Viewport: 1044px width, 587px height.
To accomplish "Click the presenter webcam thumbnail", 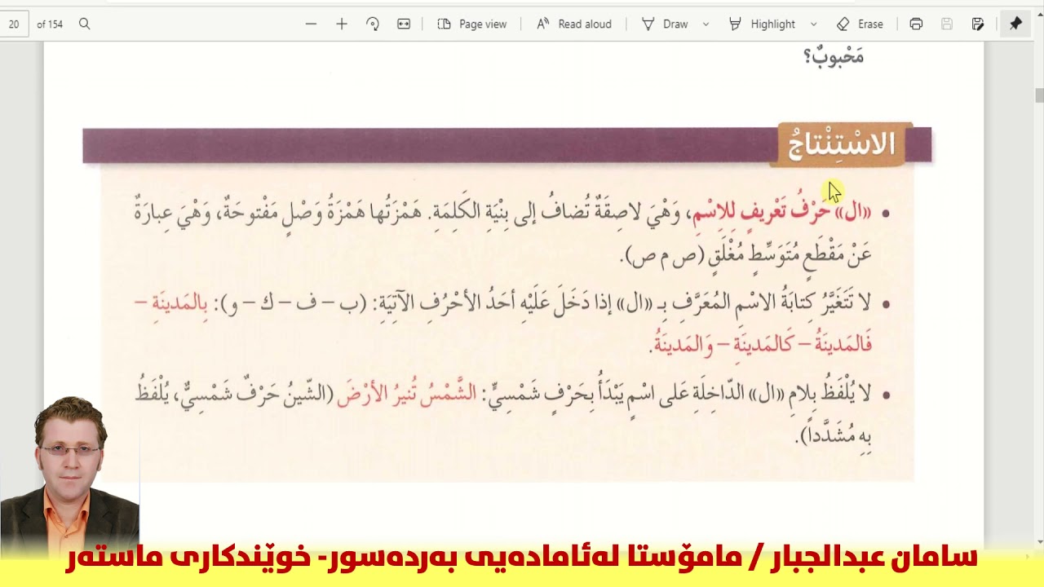I will [70, 470].
